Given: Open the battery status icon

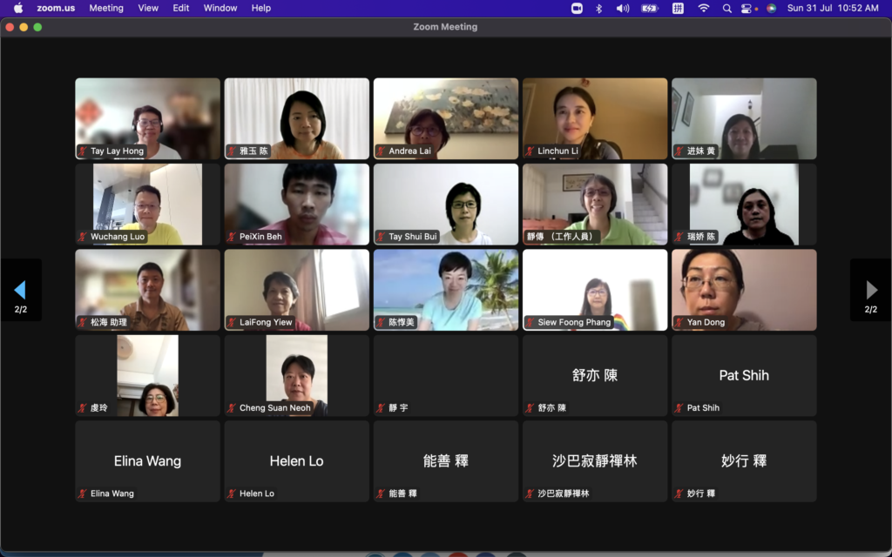Looking at the screenshot, I should click(x=650, y=8).
